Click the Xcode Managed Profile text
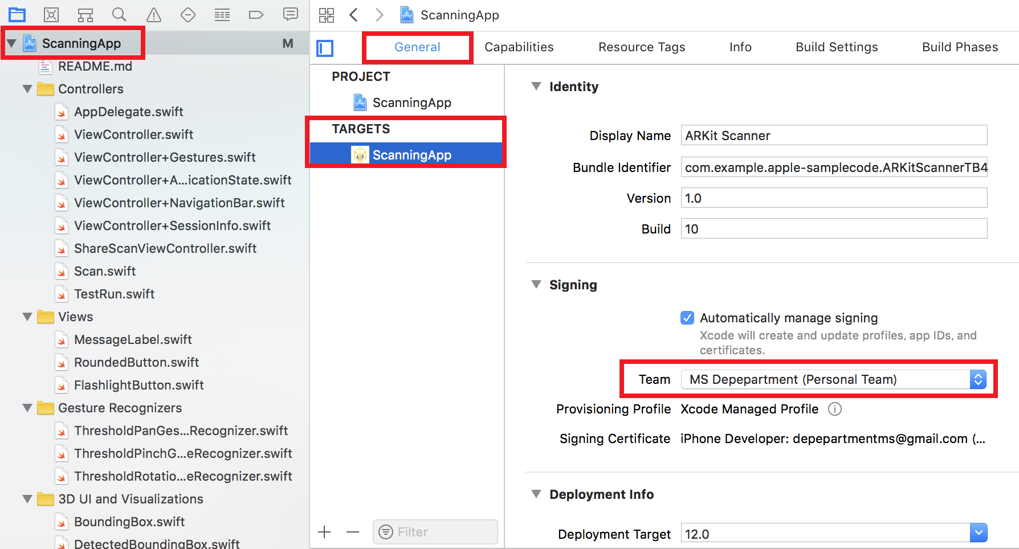 coord(749,409)
